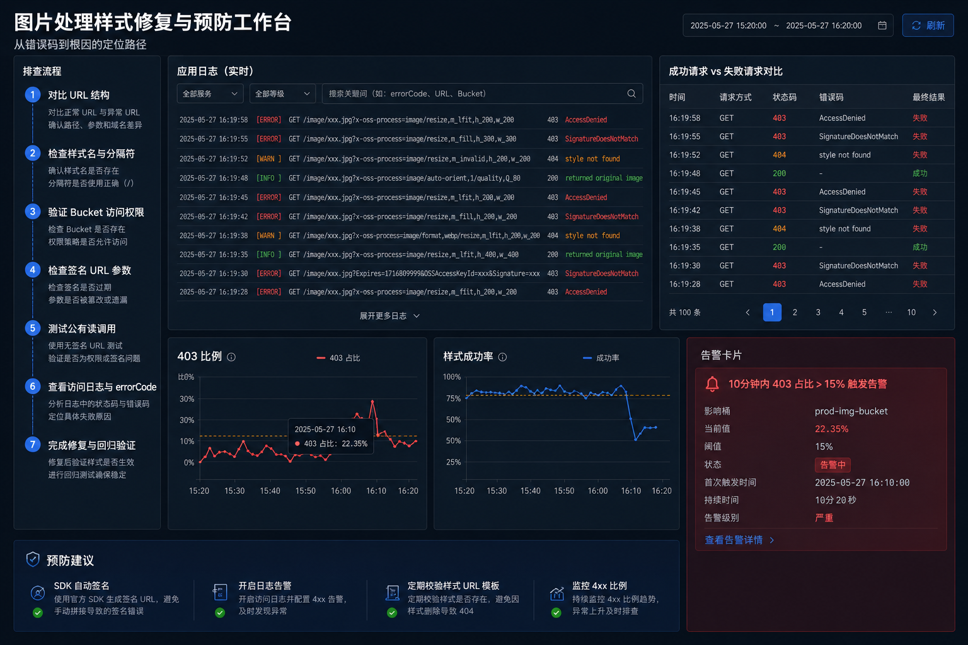Select the log entry containing auto-orient,1/quality,Q_80
The width and height of the screenshot is (968, 645).
410,178
